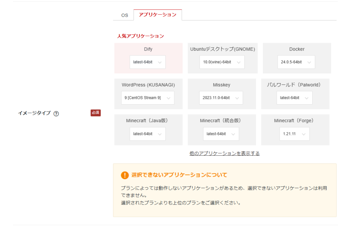Image resolution: width=348 pixels, height=232 pixels.
Task: Select the Dify application card title
Action: 148,49
